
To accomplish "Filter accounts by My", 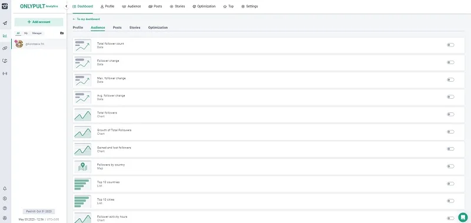I will tap(26, 34).
